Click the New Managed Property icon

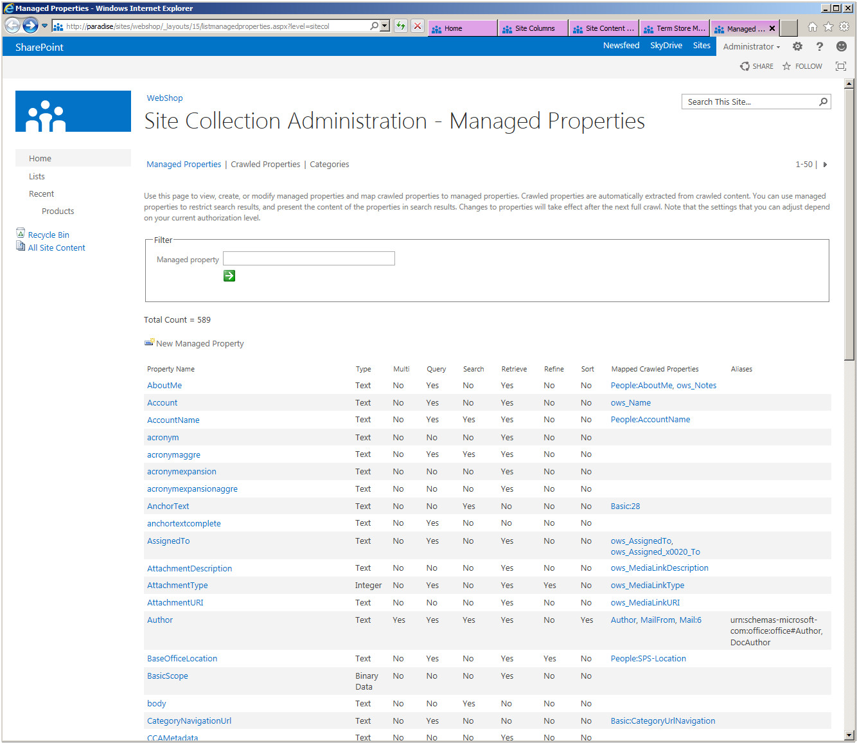click(x=149, y=343)
